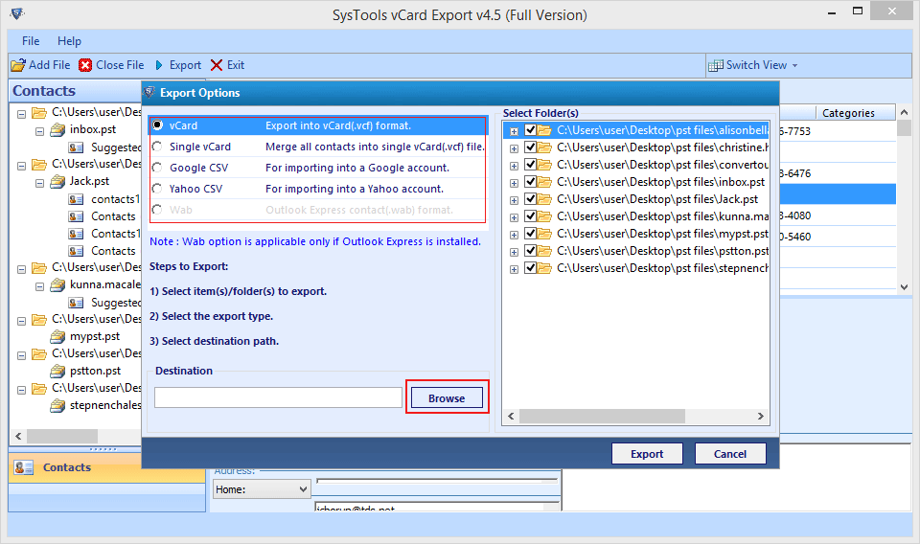Expand the kunna.ma folder node in dialog
This screenshot has height=544, width=920.
[x=514, y=217]
